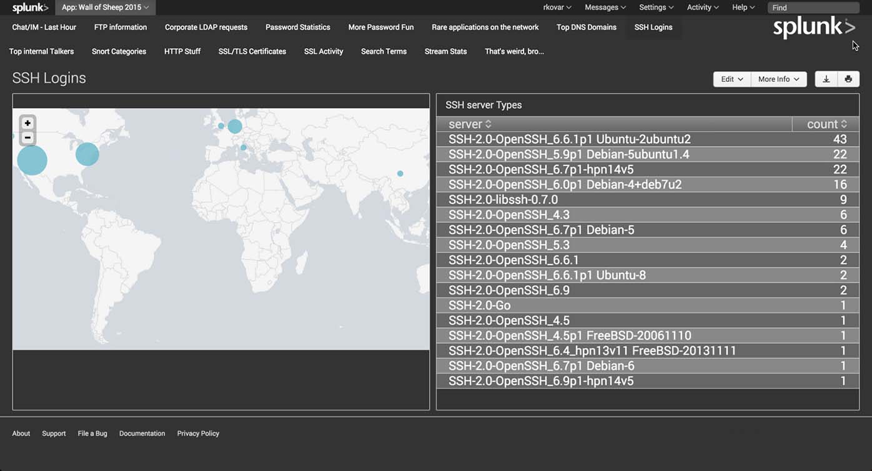Viewport: 872px width, 471px height.
Task: Select row SSH-2.0-OpenSSH_4.3
Action: coord(648,215)
